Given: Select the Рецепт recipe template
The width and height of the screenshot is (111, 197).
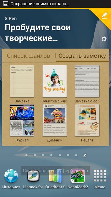Looking at the screenshot, I should click(87, 120).
